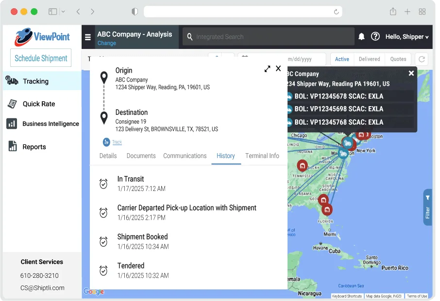Close the ABC Company map popup
This screenshot has width=440, height=301.
pyautogui.click(x=411, y=73)
